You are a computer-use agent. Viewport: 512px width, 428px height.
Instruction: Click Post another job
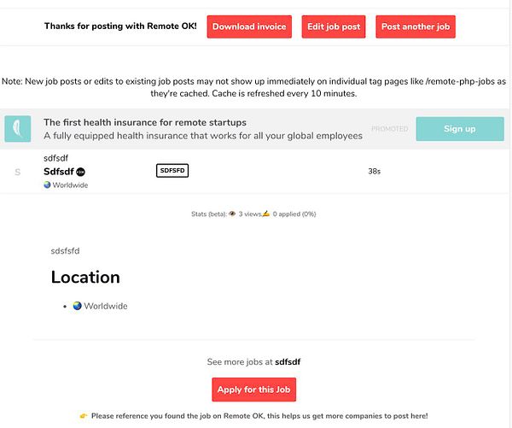click(416, 26)
